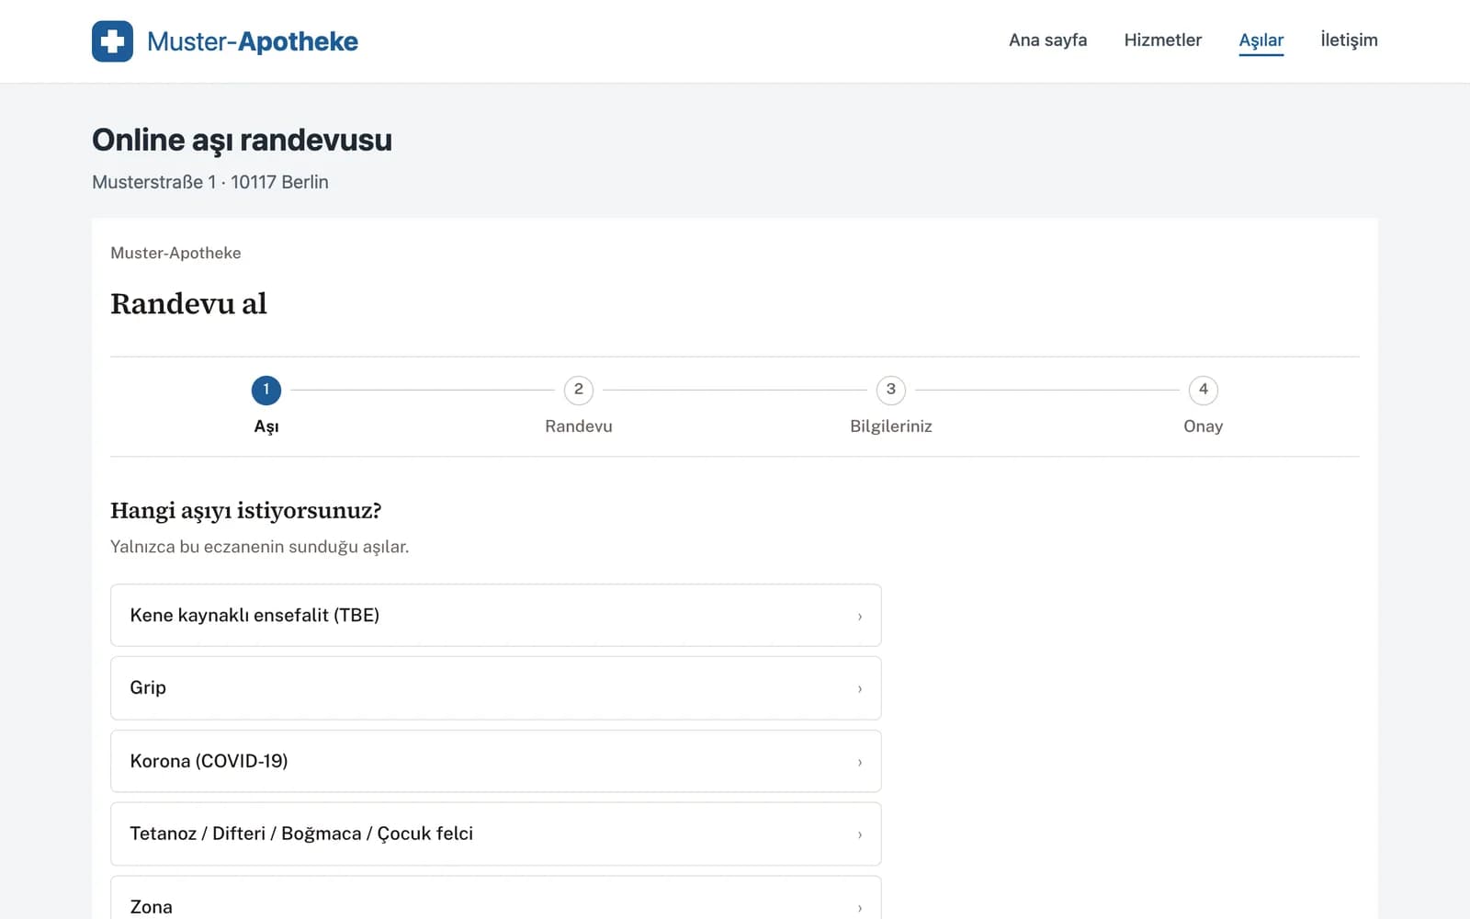Choose the Zona vaccine option

(496, 898)
